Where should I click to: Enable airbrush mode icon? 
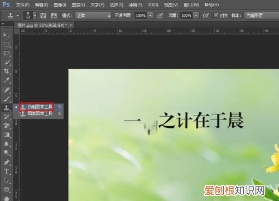(x=205, y=16)
